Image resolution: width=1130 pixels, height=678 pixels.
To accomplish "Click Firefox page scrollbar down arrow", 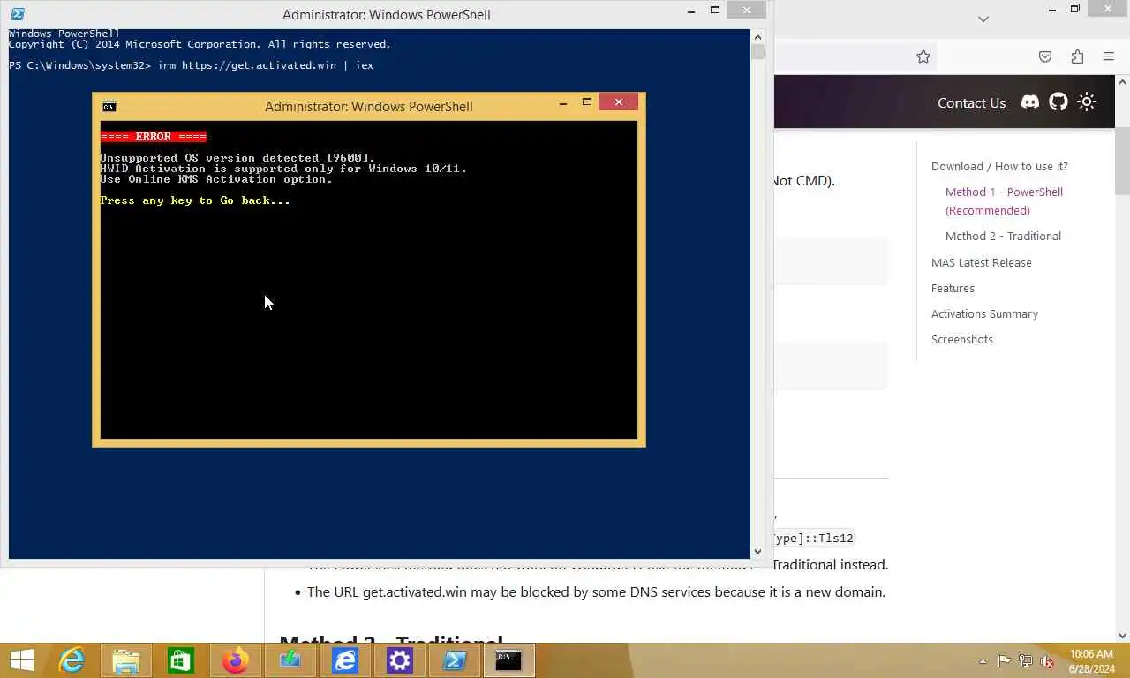I will 1123,635.
